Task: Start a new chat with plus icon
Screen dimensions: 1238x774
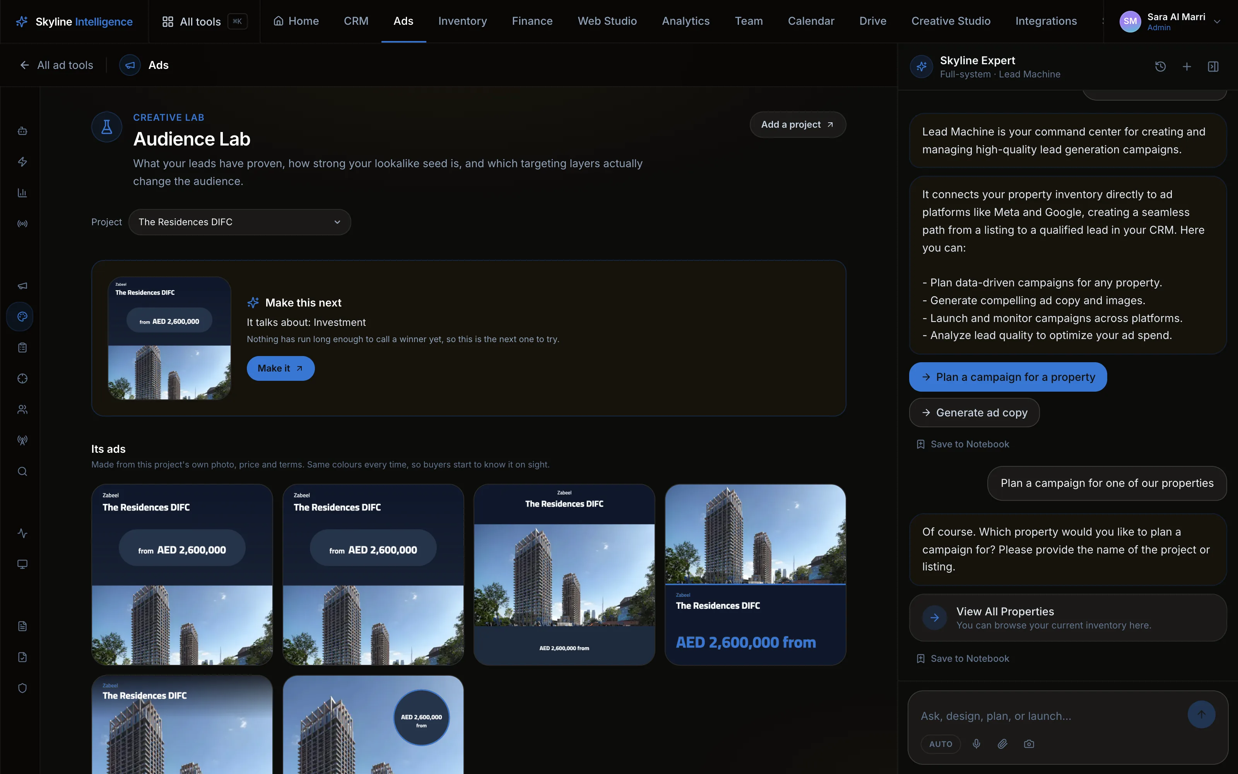Action: 1187,67
